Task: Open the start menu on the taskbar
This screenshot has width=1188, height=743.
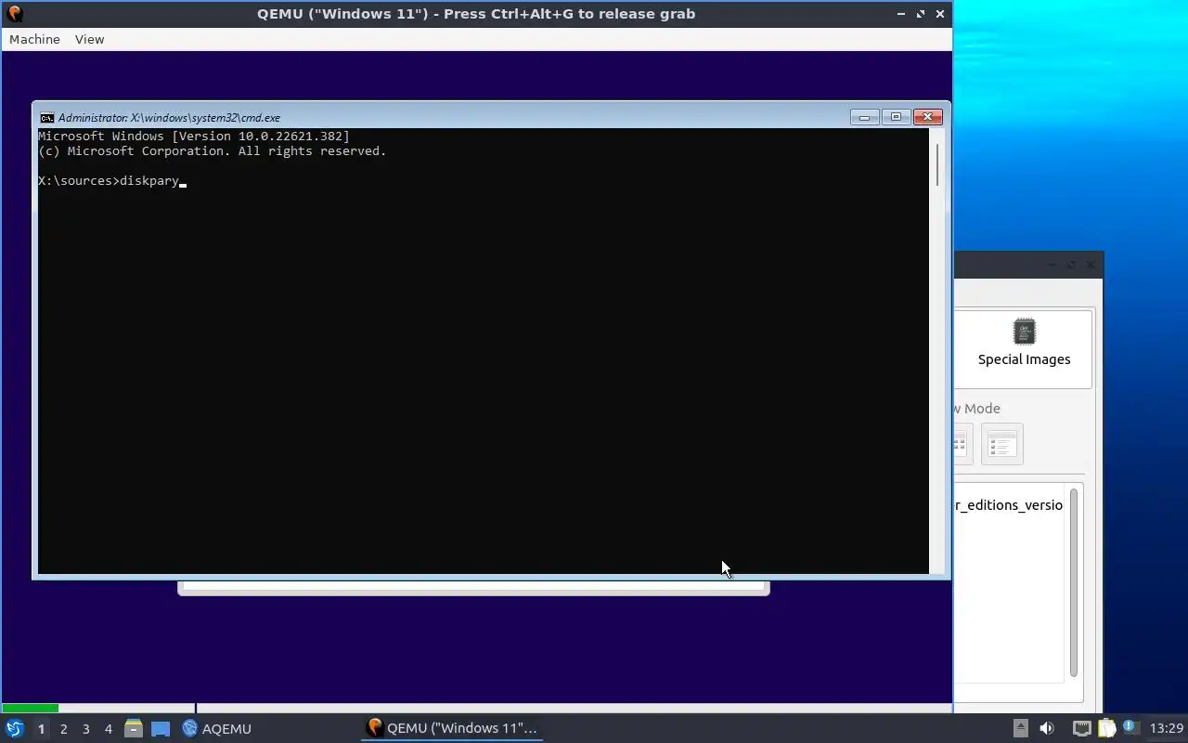Action: click(x=15, y=728)
